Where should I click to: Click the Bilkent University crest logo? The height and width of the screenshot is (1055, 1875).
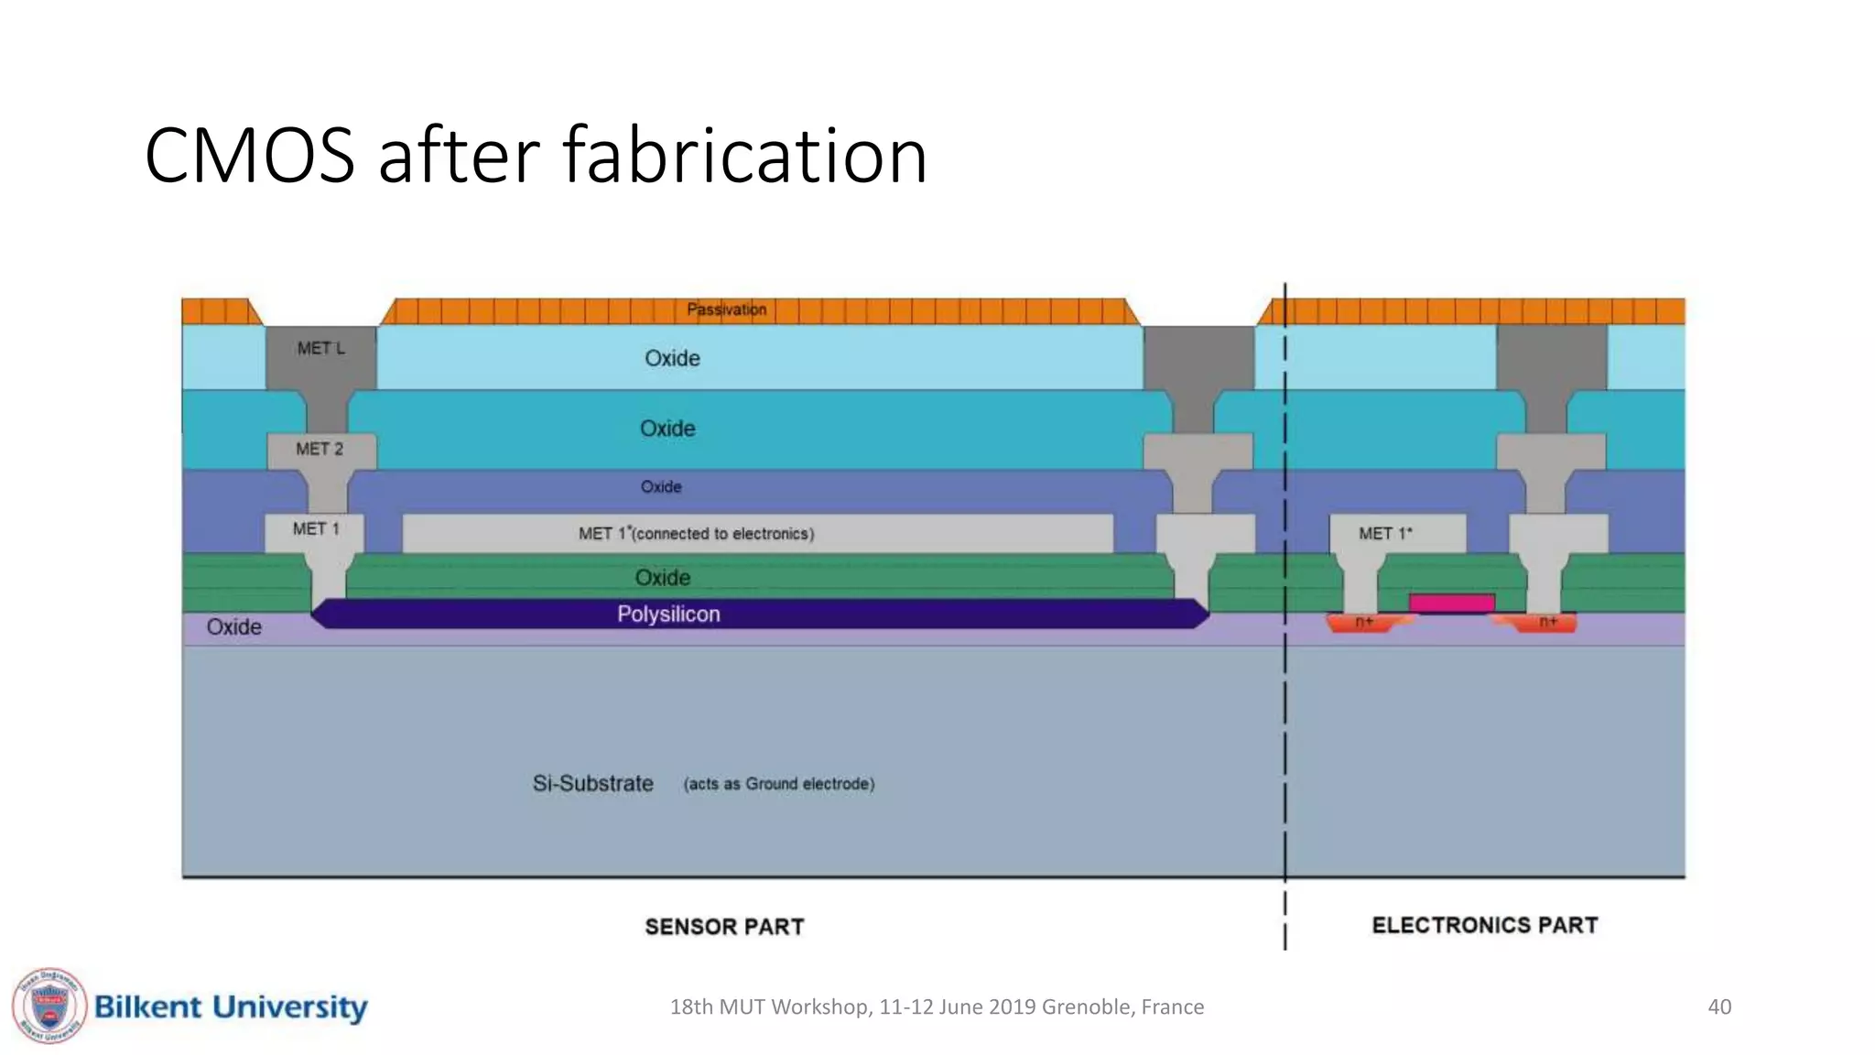49,1006
